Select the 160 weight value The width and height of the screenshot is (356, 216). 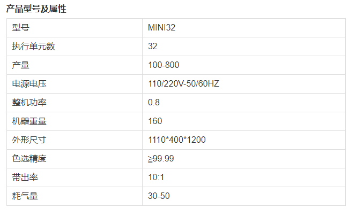[x=155, y=121]
